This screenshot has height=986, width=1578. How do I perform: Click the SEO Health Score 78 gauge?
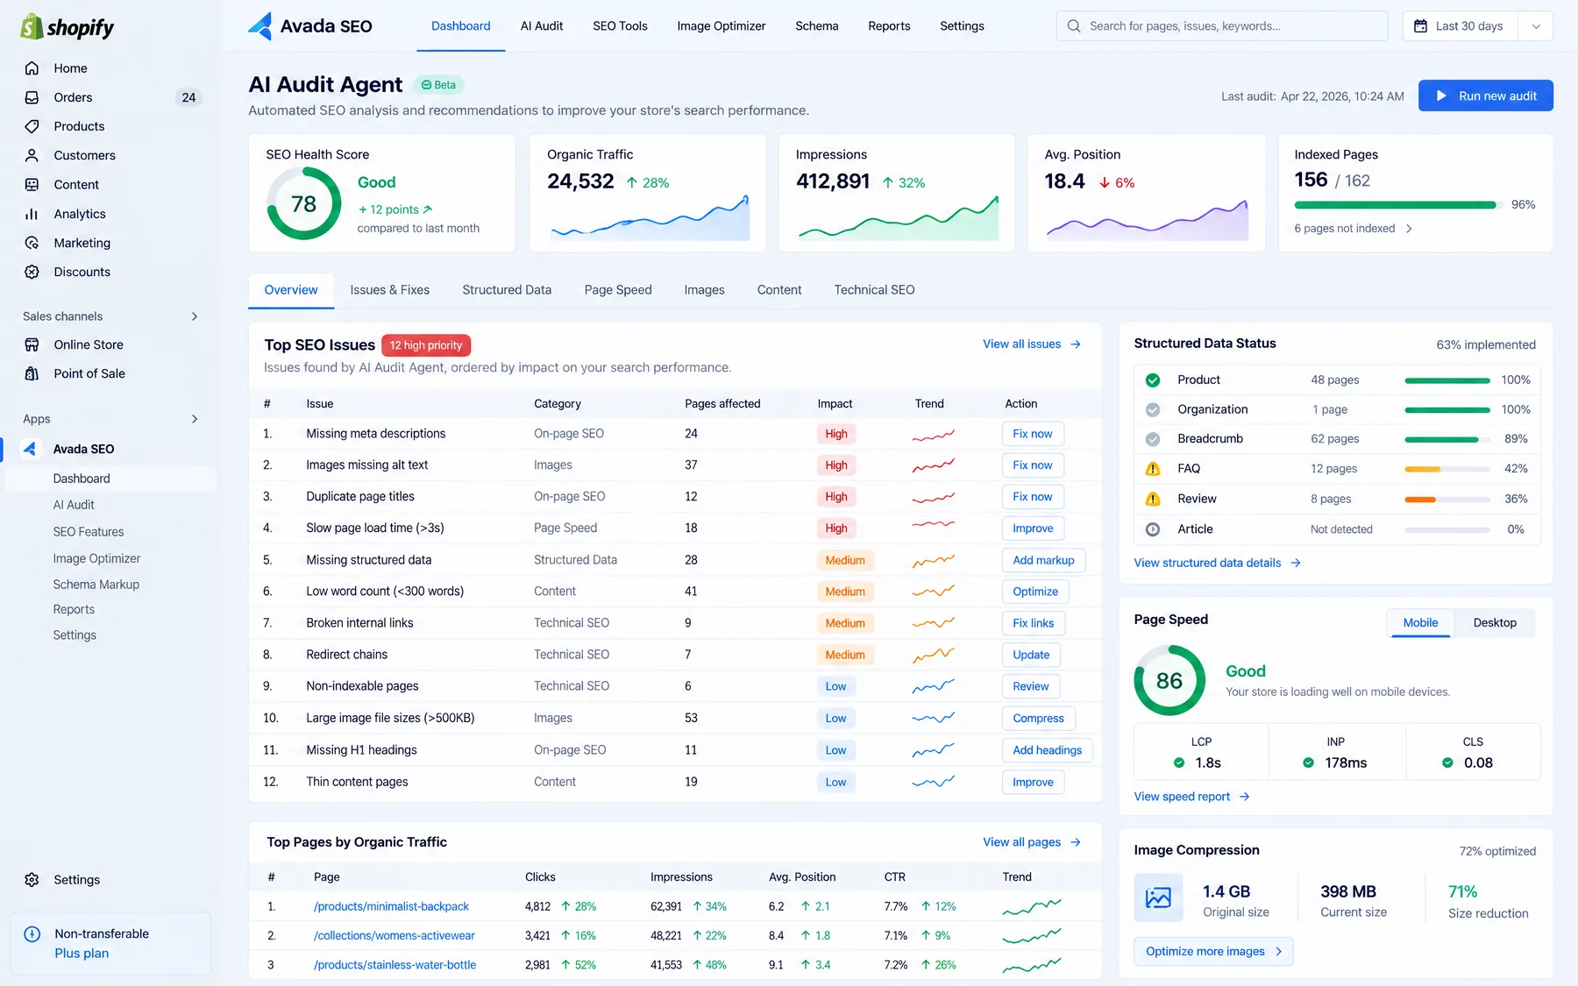pos(303,203)
